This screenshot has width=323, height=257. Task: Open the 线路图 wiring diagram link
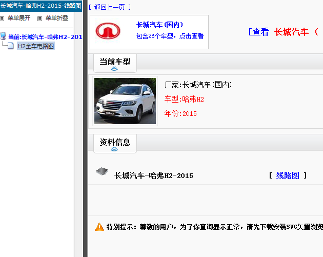coord(288,175)
